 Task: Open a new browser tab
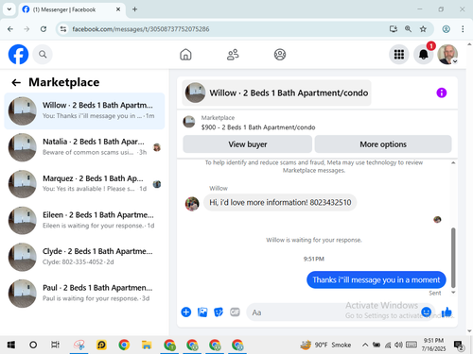click(134, 9)
